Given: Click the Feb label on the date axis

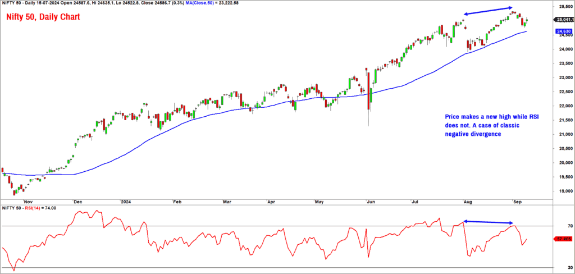Looking at the screenshot, I should (x=177, y=202).
